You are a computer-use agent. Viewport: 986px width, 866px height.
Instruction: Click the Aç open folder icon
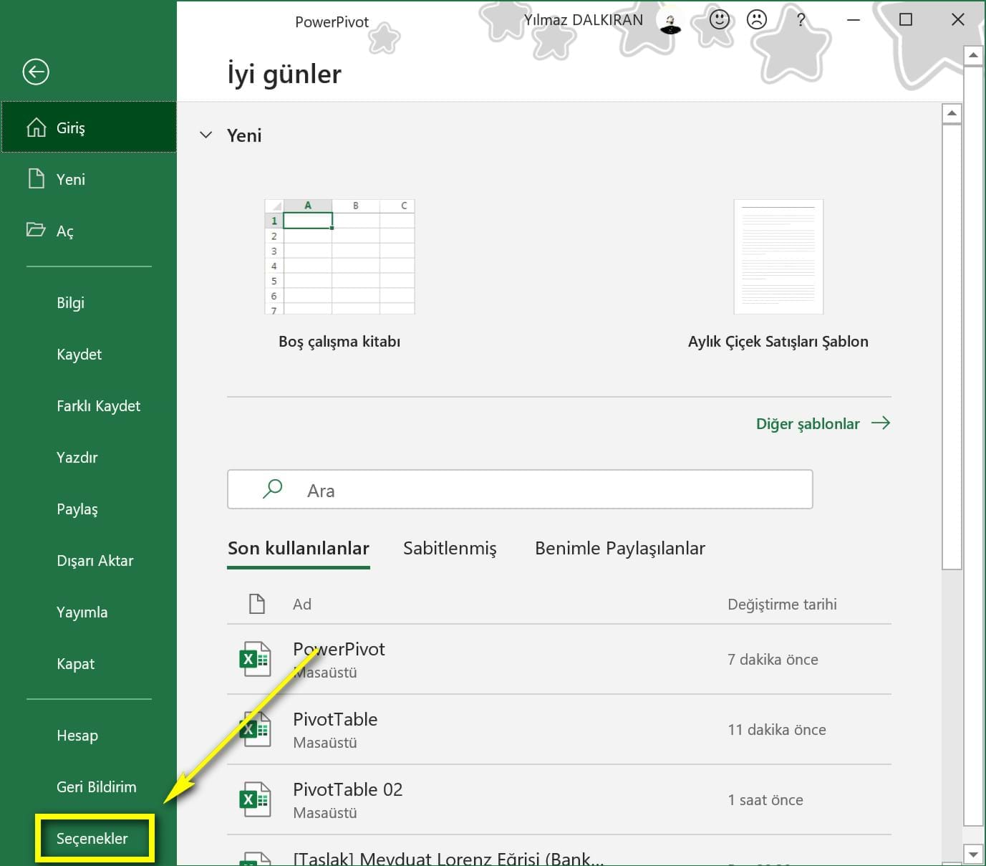tap(36, 230)
